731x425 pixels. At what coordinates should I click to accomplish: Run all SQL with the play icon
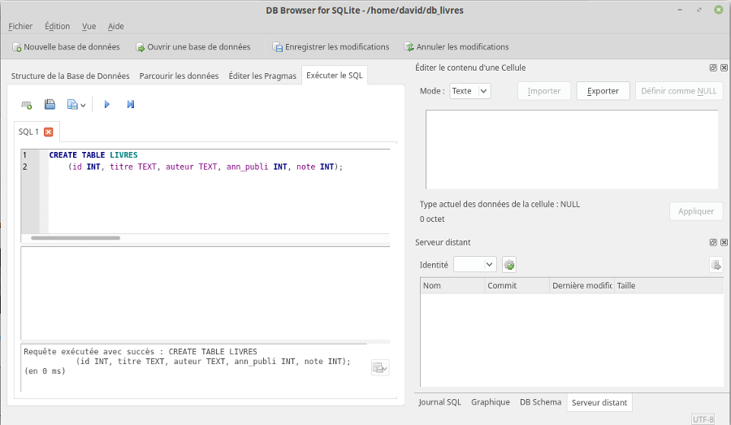106,105
